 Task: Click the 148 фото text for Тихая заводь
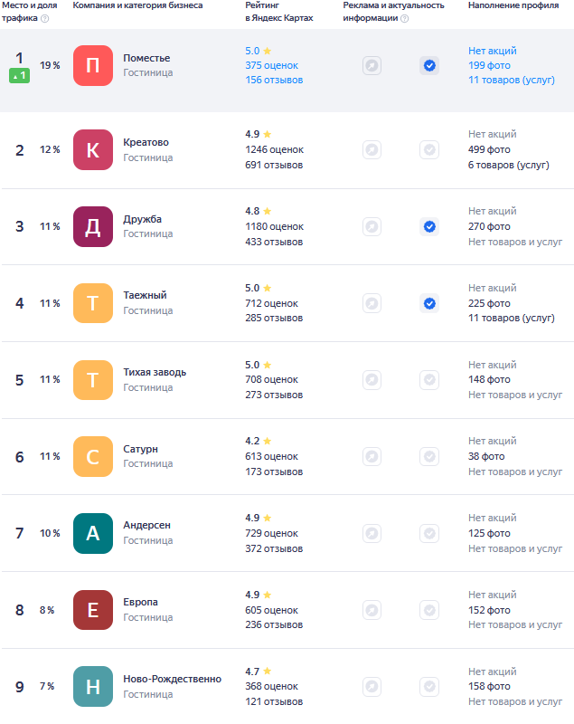(489, 379)
